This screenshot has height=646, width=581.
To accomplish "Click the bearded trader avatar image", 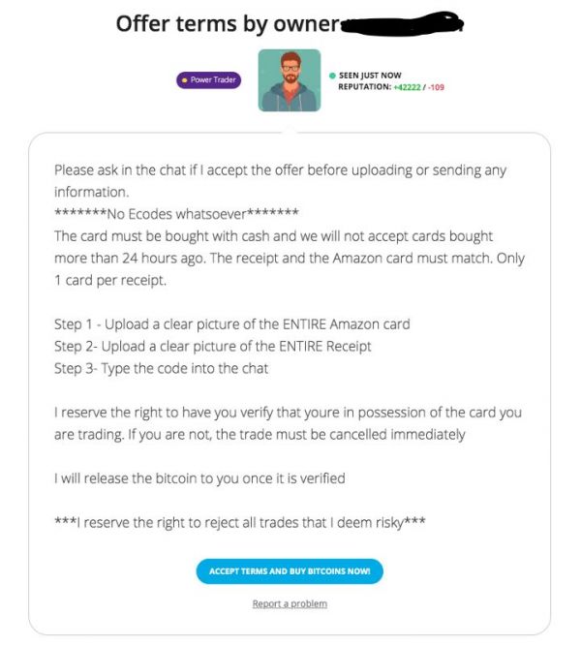I will coord(290,80).
